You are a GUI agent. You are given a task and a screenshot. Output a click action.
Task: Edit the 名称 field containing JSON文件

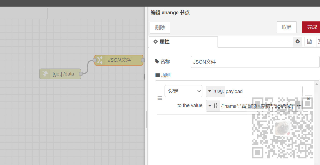tap(255, 62)
